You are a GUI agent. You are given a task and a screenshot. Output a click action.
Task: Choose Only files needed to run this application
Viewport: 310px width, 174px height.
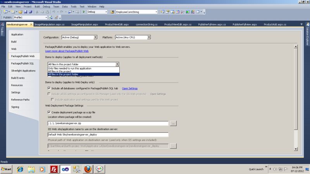click(x=84, y=68)
